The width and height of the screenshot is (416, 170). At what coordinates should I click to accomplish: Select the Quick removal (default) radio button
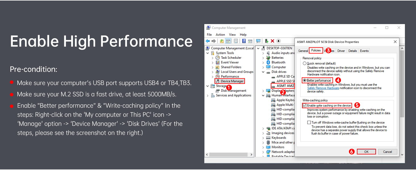pyautogui.click(x=305, y=63)
